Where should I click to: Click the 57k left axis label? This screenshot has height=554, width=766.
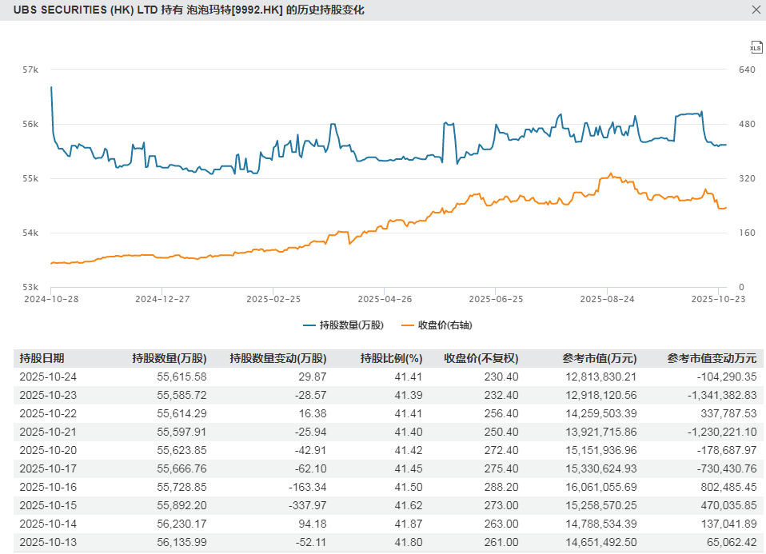pyautogui.click(x=30, y=70)
